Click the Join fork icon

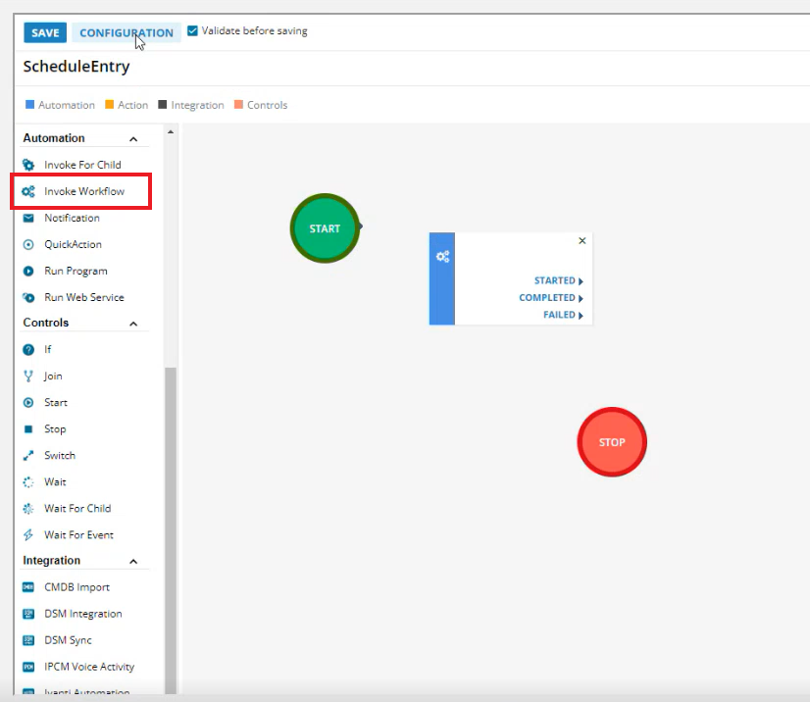pos(28,376)
